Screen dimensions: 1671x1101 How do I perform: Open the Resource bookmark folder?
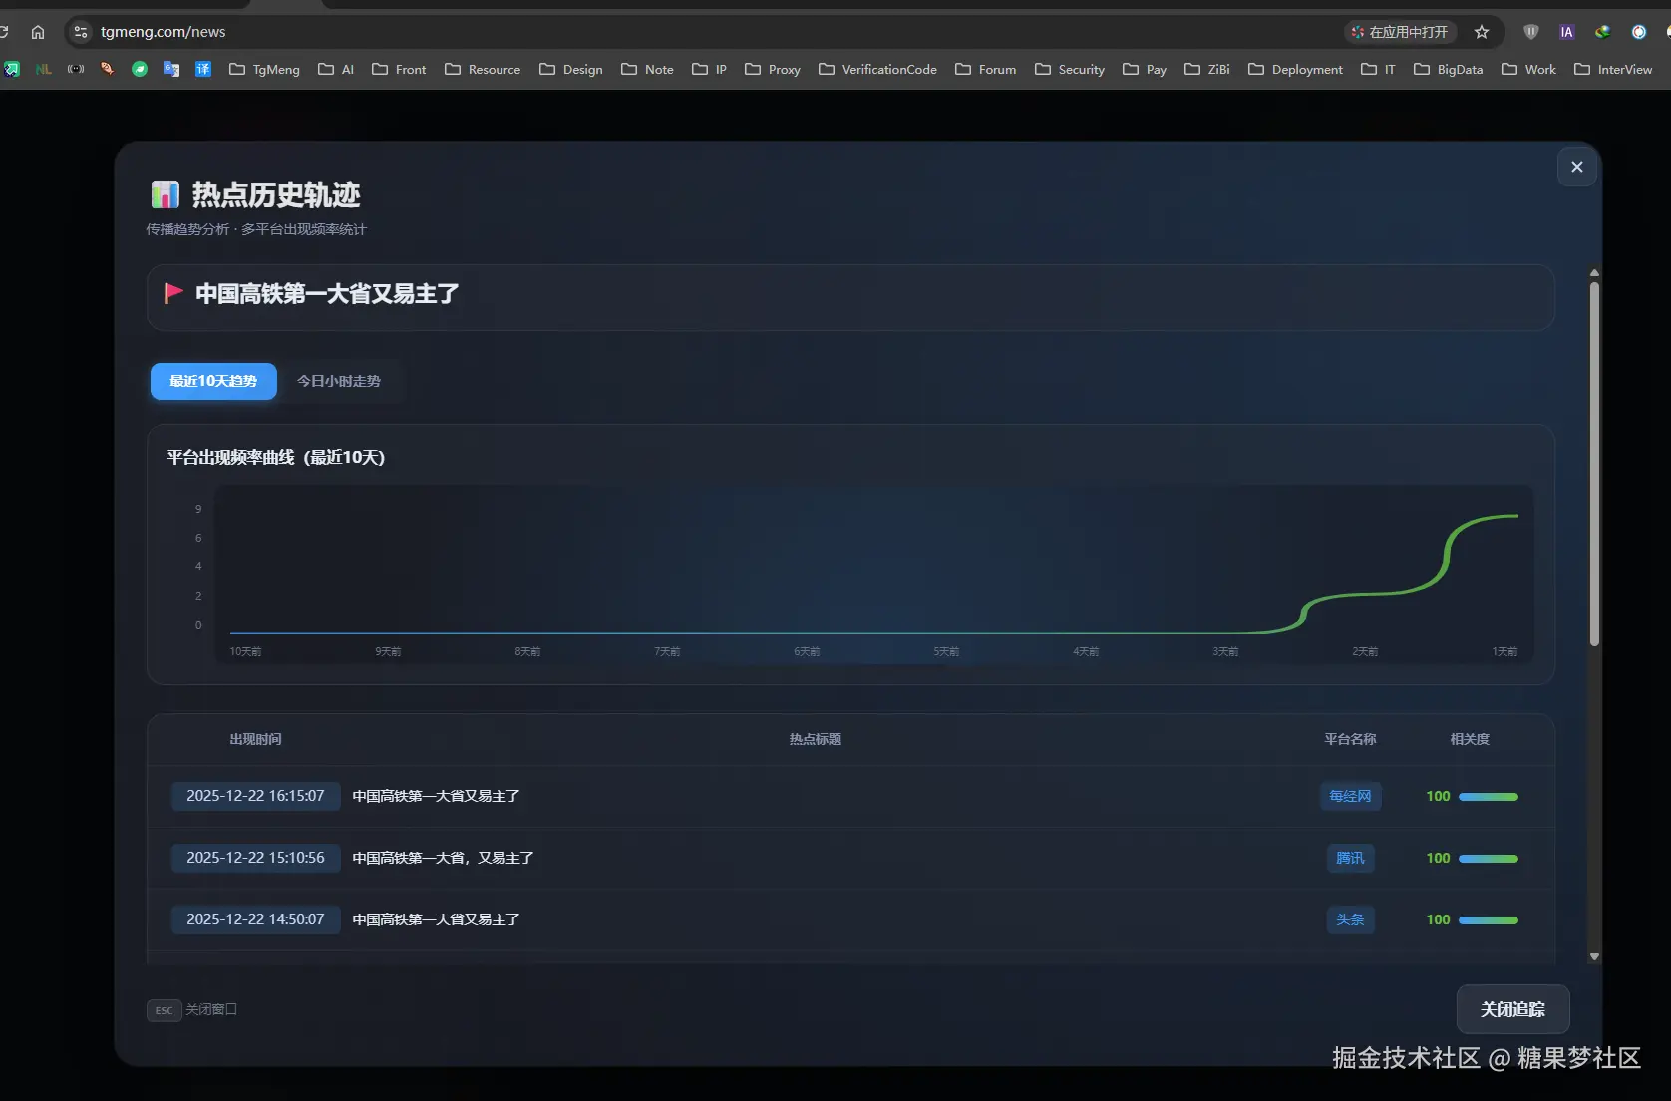[483, 69]
